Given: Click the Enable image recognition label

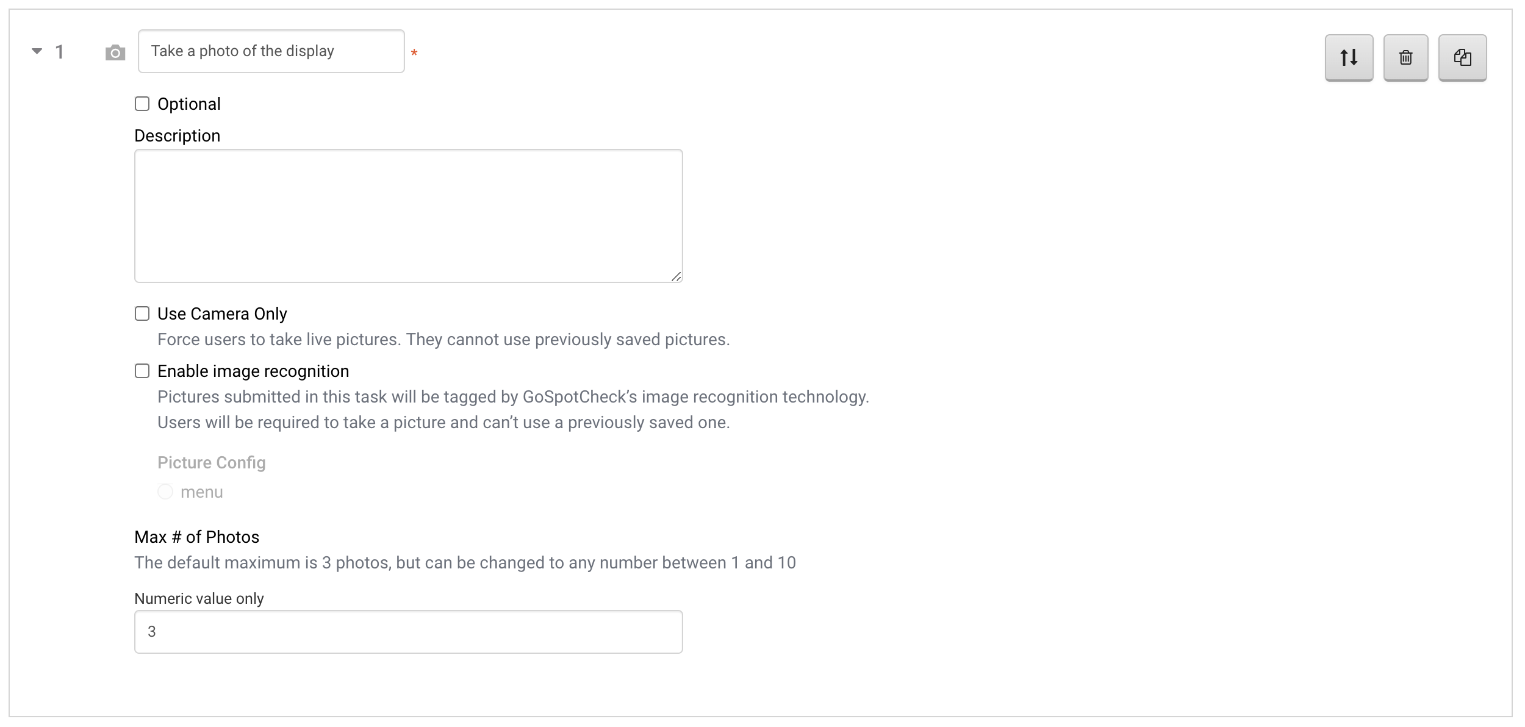Looking at the screenshot, I should 253,371.
